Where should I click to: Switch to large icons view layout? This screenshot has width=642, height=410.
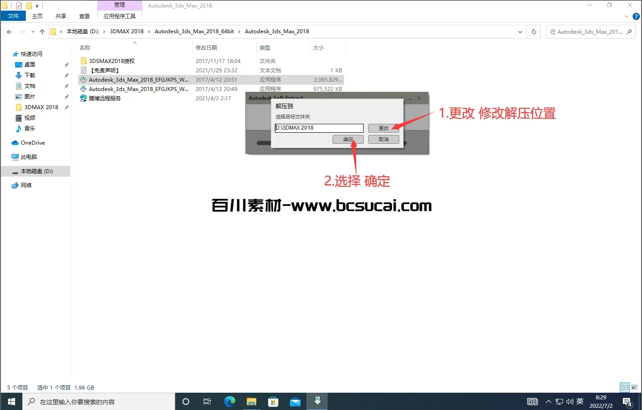(x=634, y=387)
